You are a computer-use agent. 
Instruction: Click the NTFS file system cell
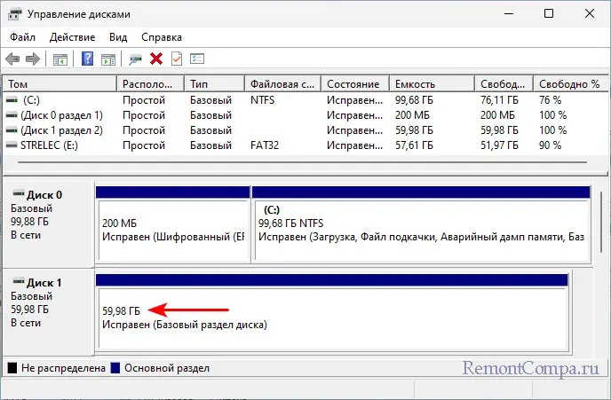pyautogui.click(x=262, y=100)
